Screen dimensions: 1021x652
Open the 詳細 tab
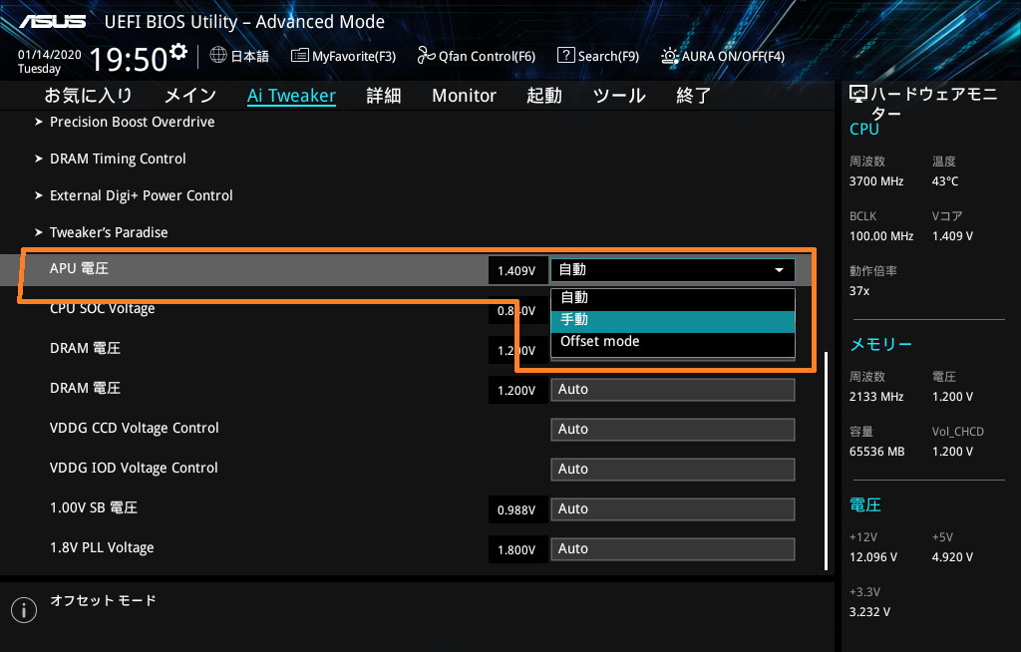pos(384,96)
